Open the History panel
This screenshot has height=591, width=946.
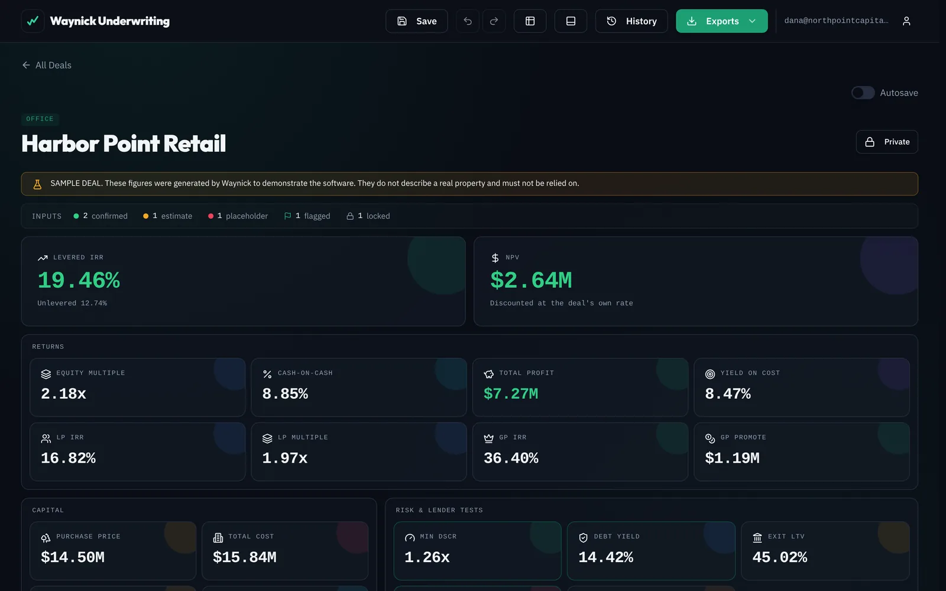pyautogui.click(x=631, y=21)
